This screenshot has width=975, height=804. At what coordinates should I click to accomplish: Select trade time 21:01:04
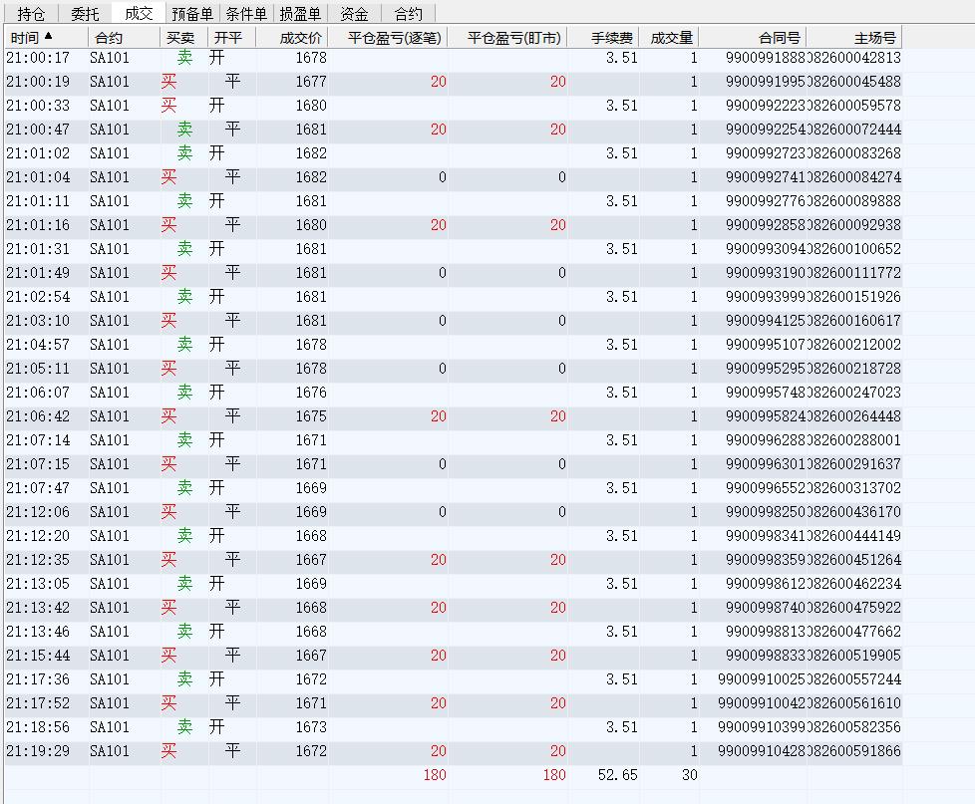point(38,177)
